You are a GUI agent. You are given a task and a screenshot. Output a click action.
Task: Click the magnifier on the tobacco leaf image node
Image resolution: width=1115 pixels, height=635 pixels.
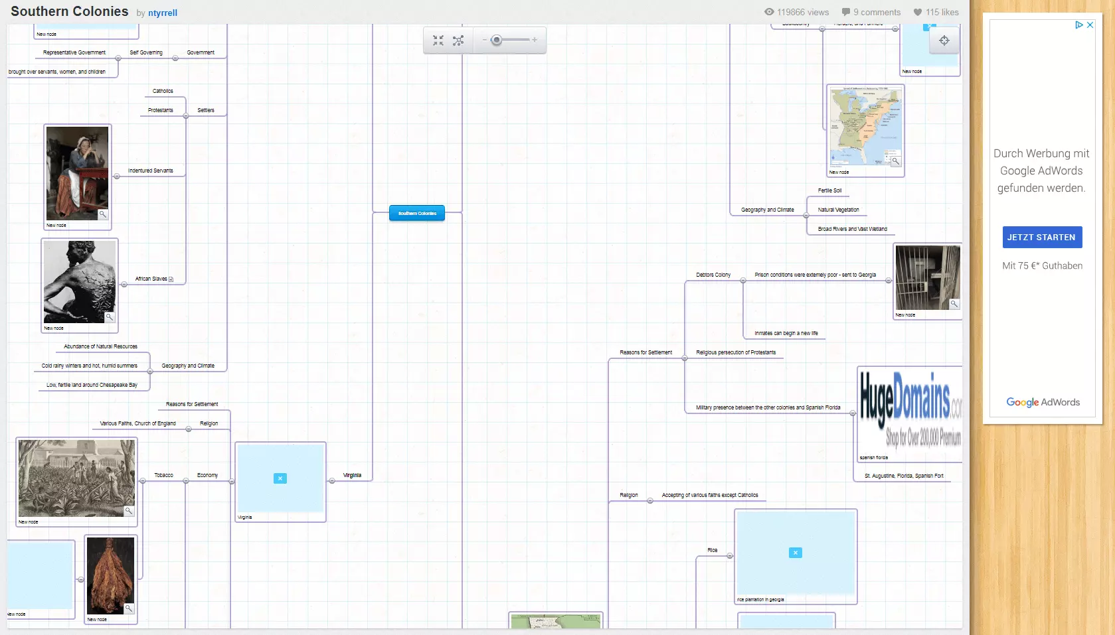pyautogui.click(x=128, y=608)
